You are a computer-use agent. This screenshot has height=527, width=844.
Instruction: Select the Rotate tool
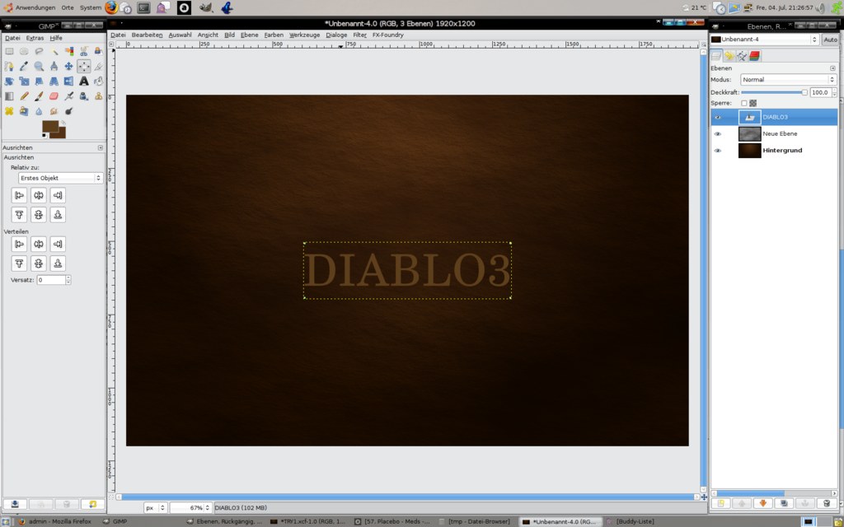point(9,82)
